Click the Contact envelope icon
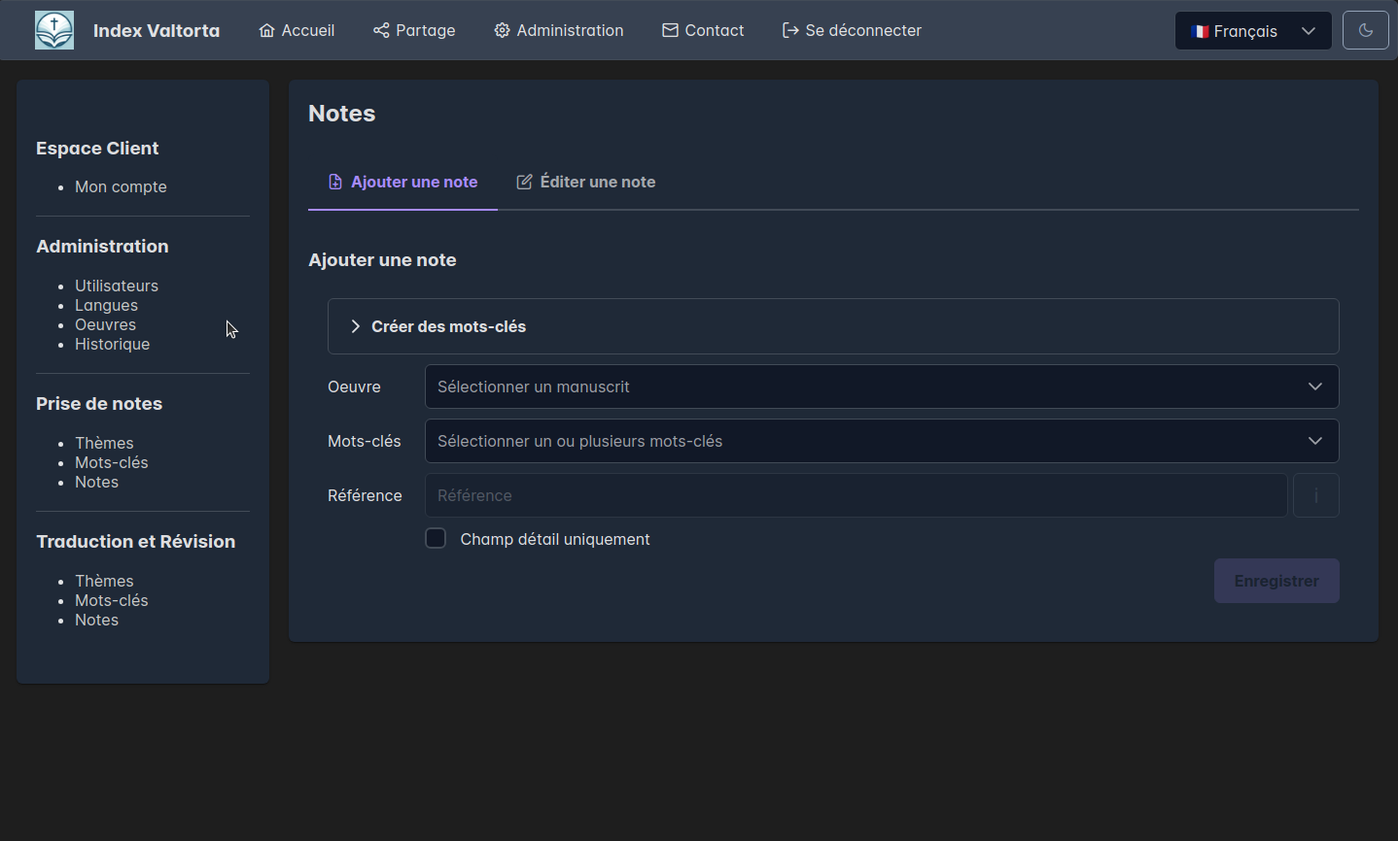The image size is (1398, 841). pyautogui.click(x=670, y=31)
